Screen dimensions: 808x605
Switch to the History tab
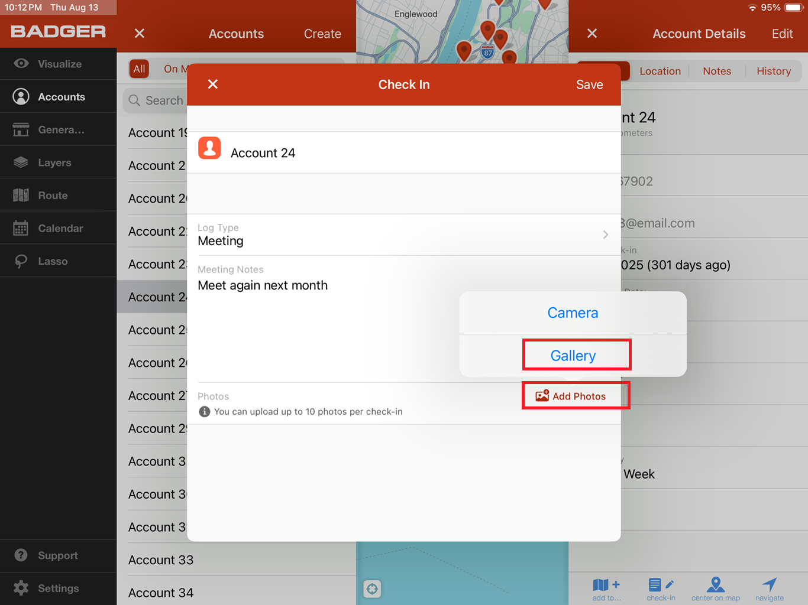click(774, 71)
